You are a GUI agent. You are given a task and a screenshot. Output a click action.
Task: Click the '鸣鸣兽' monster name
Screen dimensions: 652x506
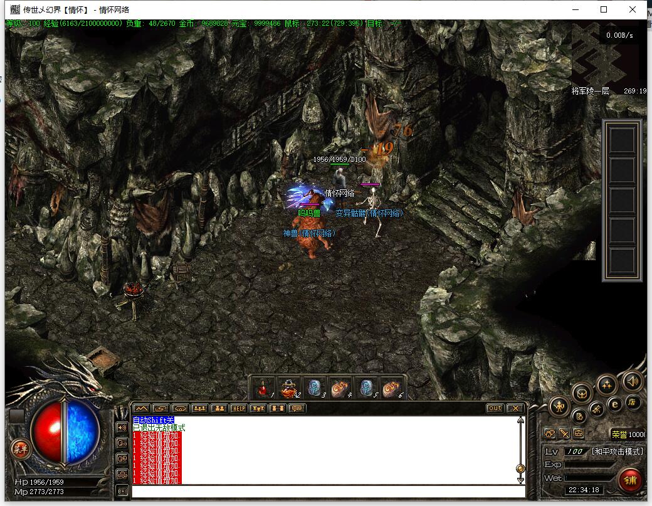(309, 213)
